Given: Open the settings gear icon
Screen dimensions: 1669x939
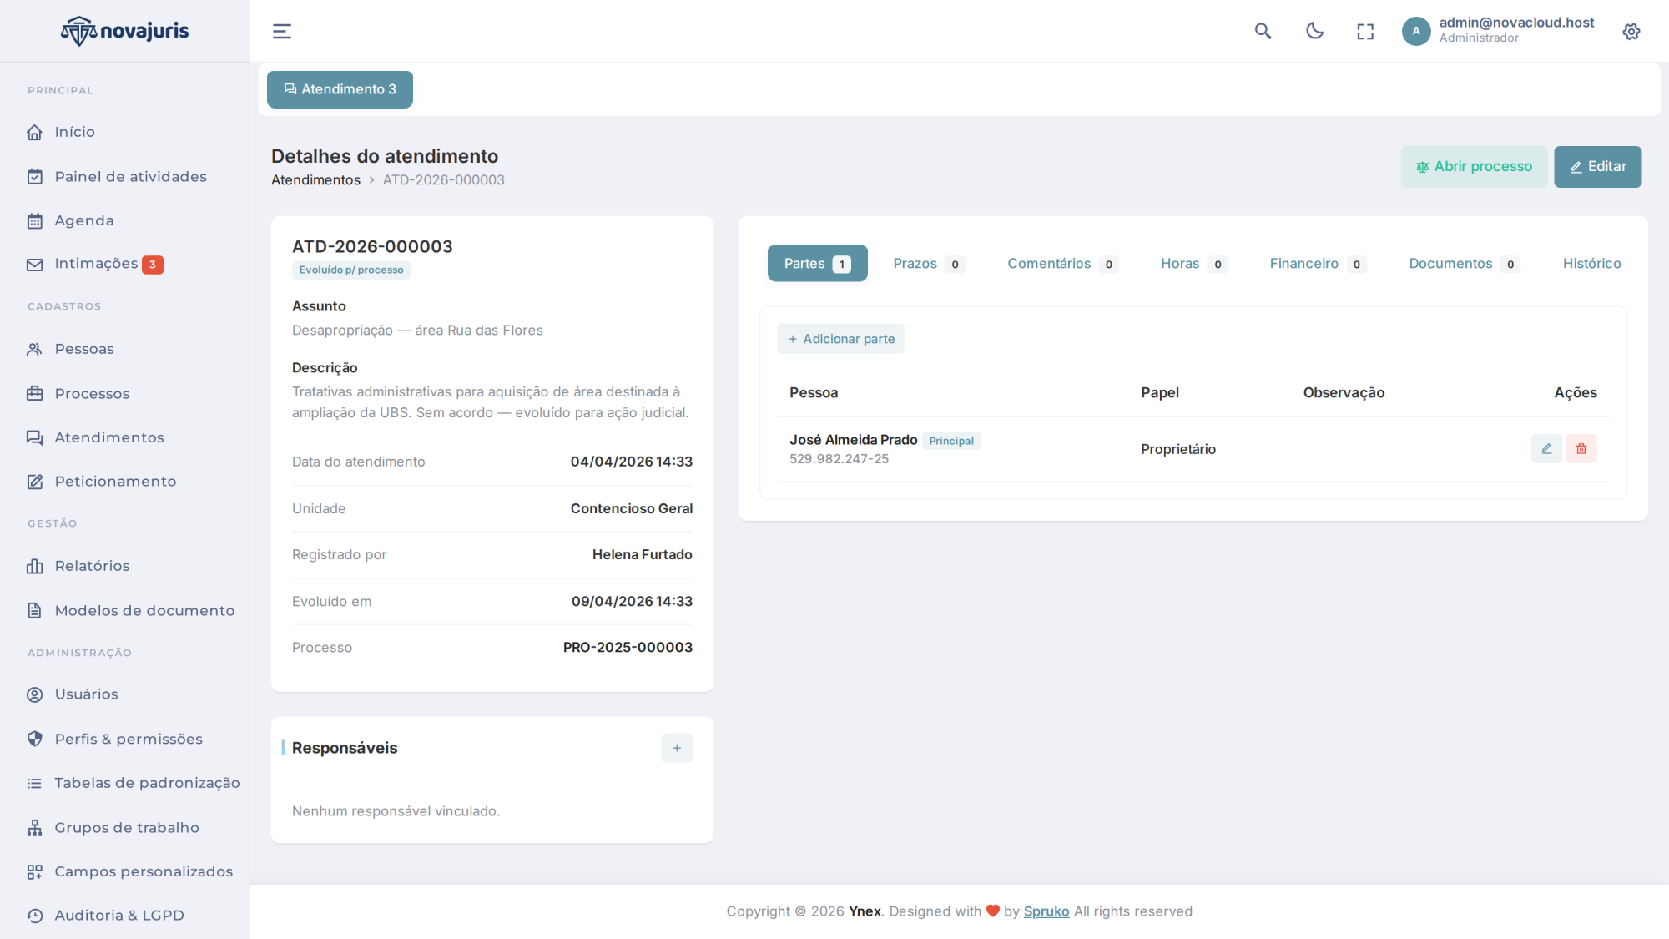Looking at the screenshot, I should coord(1631,32).
